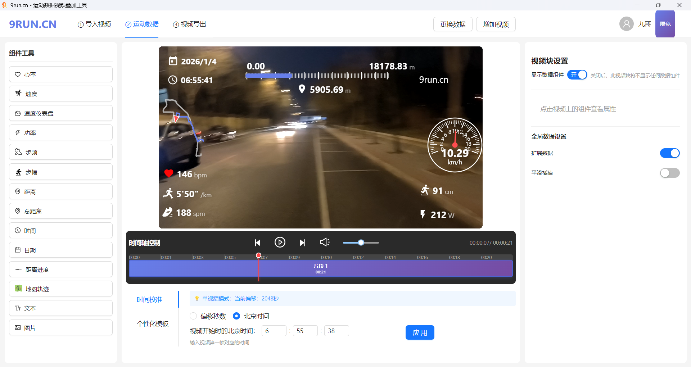Apply the time calibration with 应用
691x367 pixels.
pyautogui.click(x=420, y=332)
